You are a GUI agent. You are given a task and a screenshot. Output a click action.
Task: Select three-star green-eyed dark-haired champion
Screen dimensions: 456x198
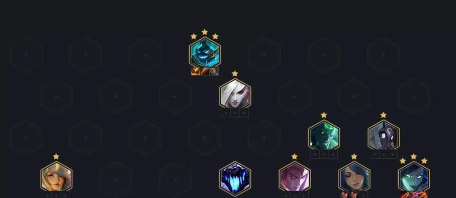point(414,177)
